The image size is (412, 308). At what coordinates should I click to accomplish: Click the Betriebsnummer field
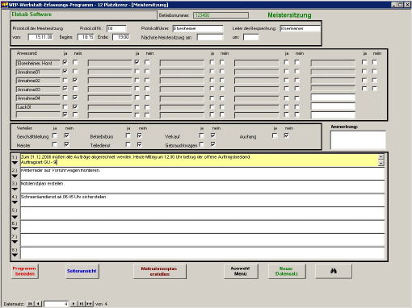click(221, 15)
